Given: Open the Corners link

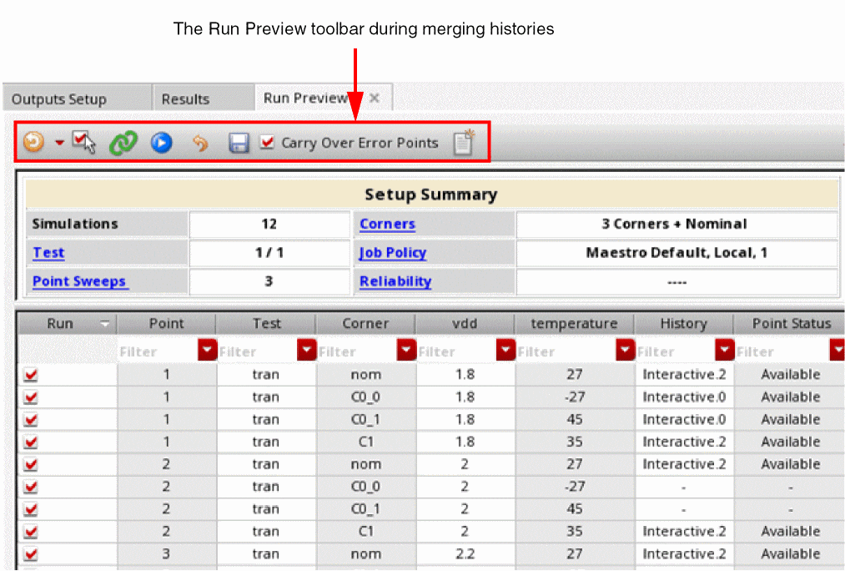Looking at the screenshot, I should click(x=387, y=224).
